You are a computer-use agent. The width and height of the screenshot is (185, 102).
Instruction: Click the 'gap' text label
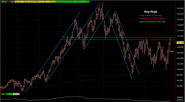coord(172,51)
